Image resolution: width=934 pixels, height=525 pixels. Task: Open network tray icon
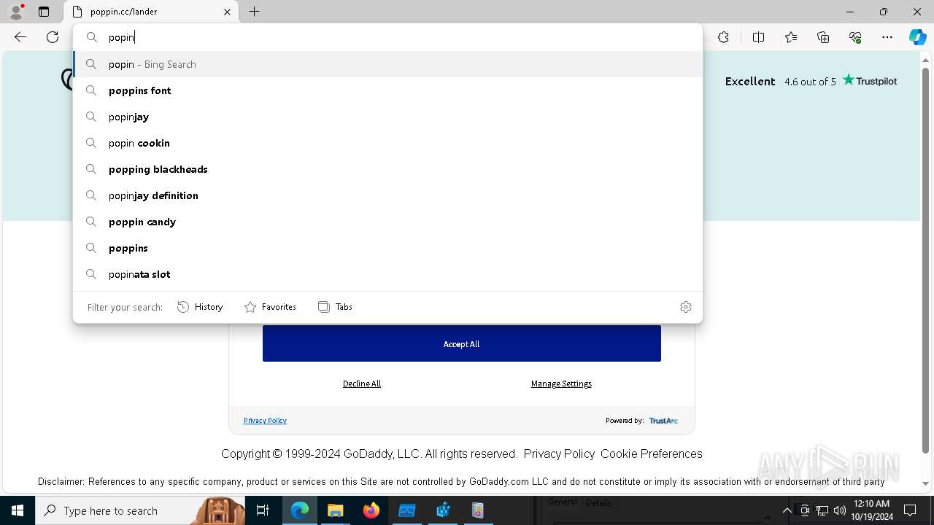click(822, 510)
